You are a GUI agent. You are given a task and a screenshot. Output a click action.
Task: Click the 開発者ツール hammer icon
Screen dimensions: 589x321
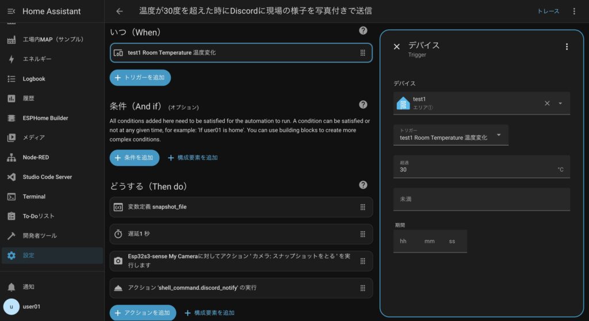point(12,236)
